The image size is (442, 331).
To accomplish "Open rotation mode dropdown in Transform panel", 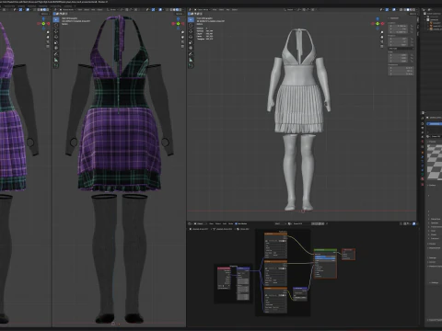I will pyautogui.click(x=401, y=49).
